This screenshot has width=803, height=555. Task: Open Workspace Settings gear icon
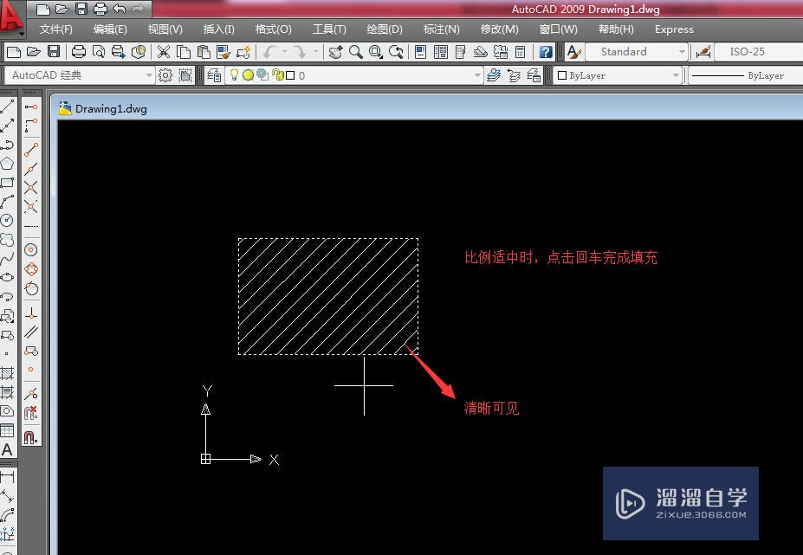[165, 75]
